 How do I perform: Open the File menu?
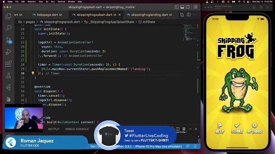click(17, 2)
